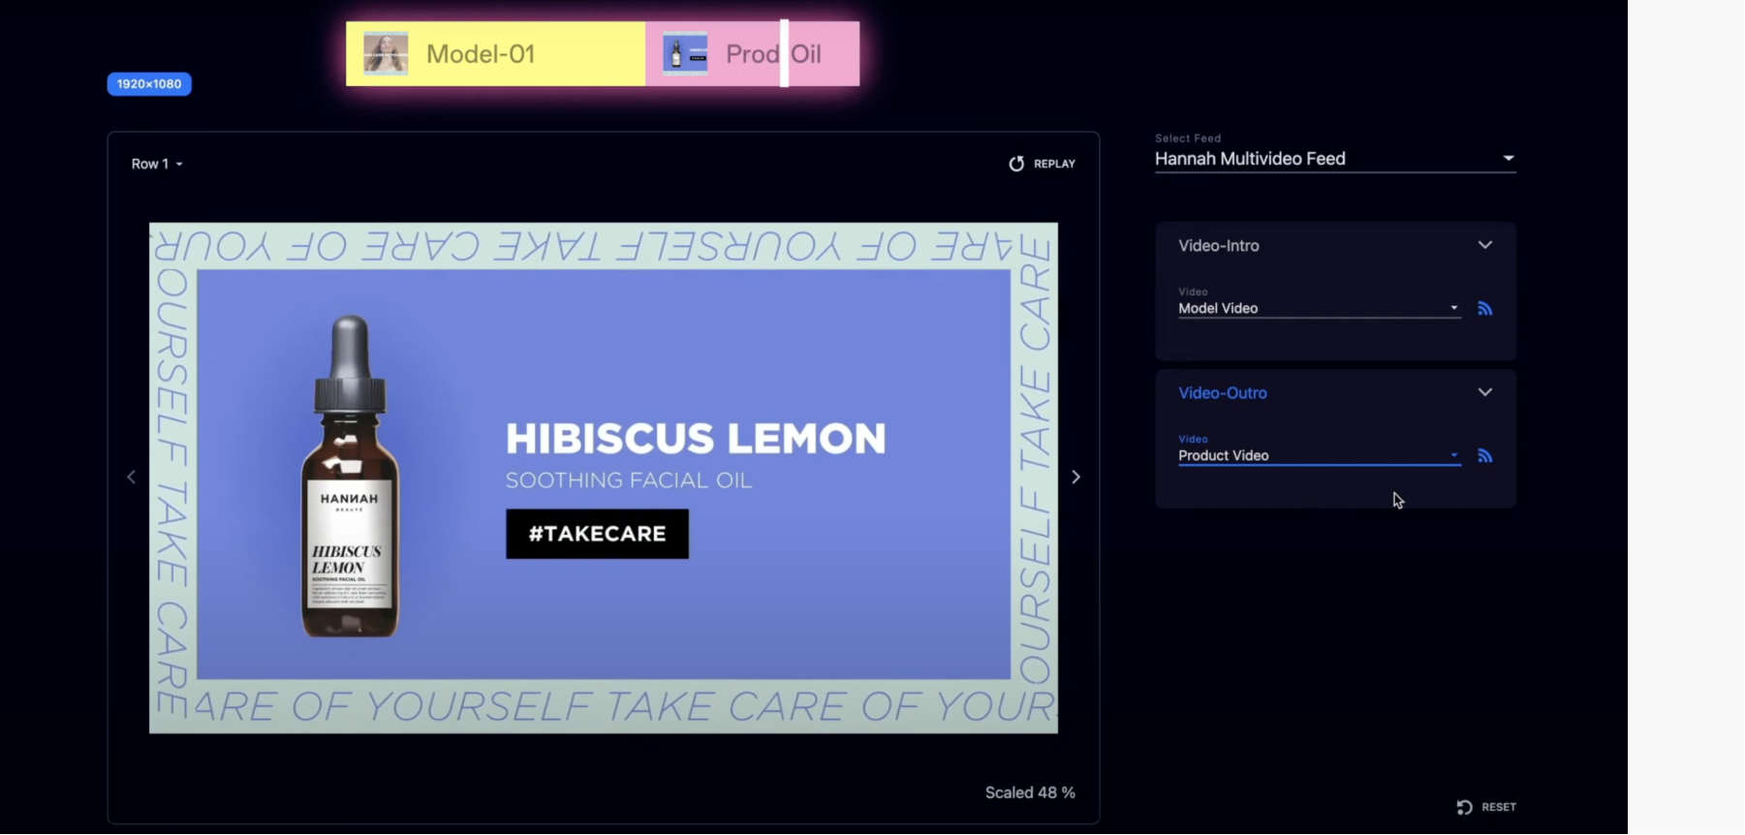Click the feed icon beside Model Video
1745x835 pixels.
1484,309
